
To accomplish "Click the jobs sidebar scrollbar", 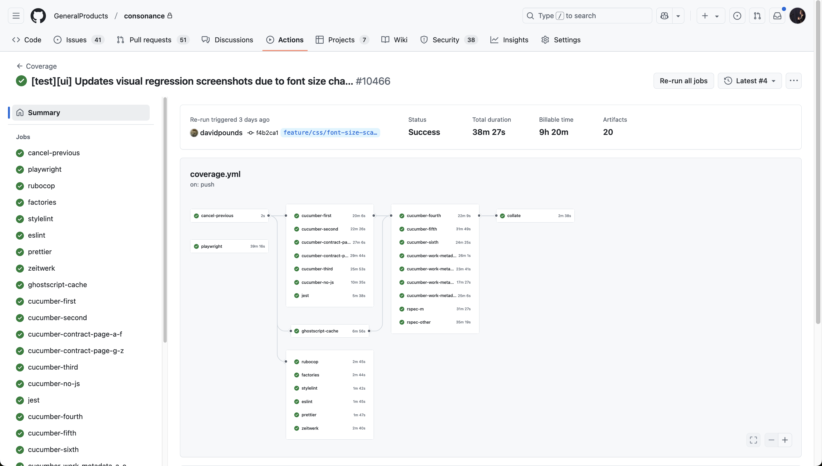I will point(165,220).
